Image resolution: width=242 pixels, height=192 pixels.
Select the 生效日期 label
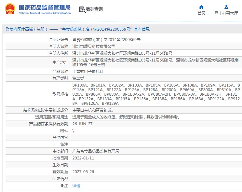click(x=60, y=165)
